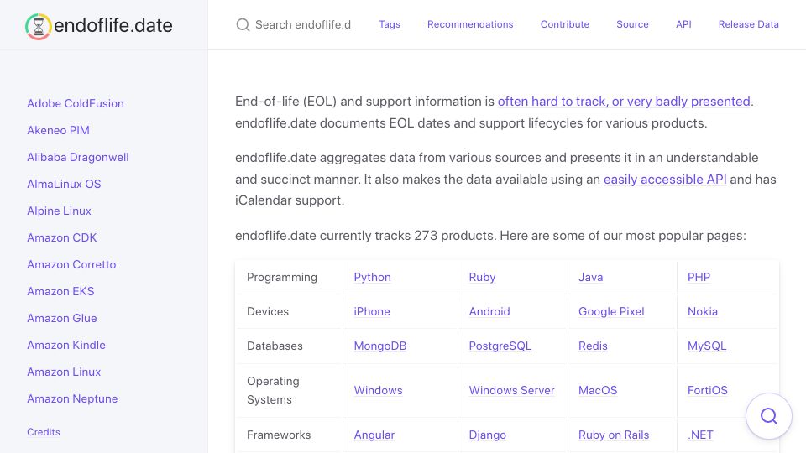Open the MySQL page
This screenshot has height=453, width=806.
[707, 346]
